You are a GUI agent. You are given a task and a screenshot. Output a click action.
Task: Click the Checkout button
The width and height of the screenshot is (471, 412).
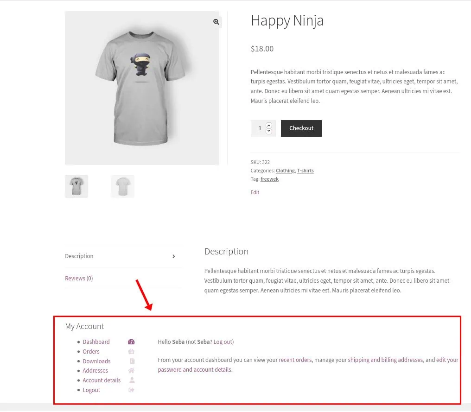click(x=301, y=128)
